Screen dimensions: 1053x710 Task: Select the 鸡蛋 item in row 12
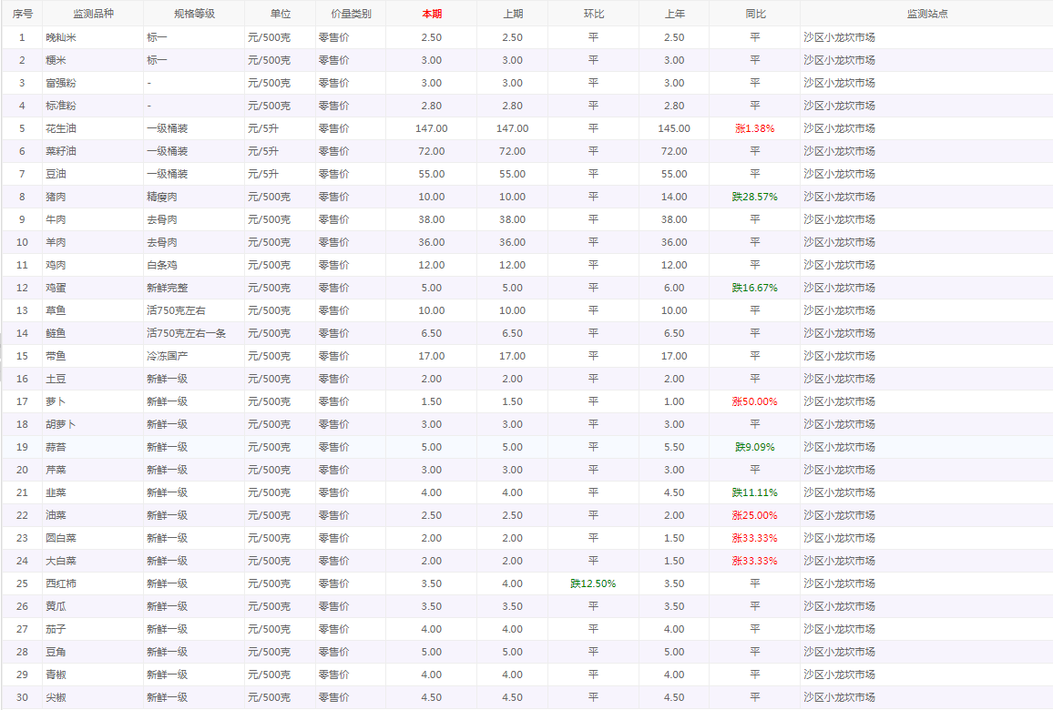point(56,288)
